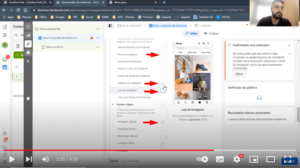
Task: Close the ad set editing panel
Action: click(x=28, y=26)
